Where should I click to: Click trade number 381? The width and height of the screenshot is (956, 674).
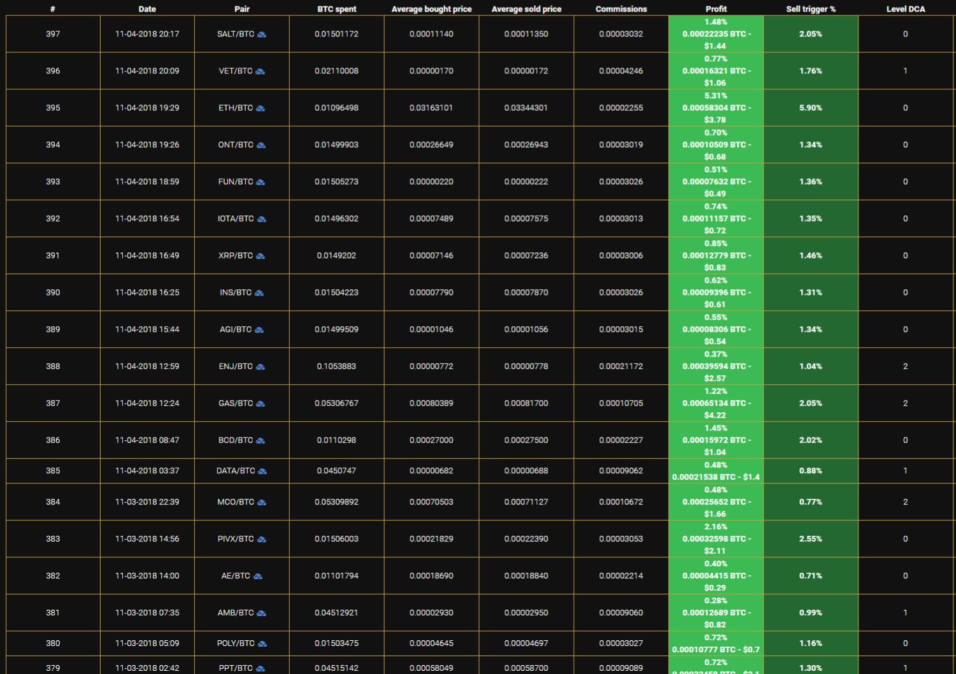pyautogui.click(x=53, y=613)
